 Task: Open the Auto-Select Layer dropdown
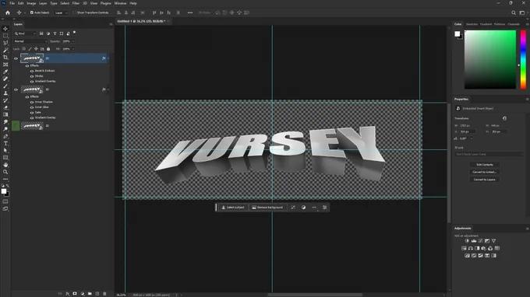click(61, 12)
